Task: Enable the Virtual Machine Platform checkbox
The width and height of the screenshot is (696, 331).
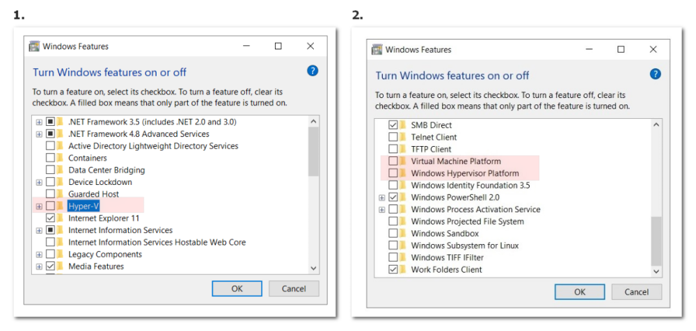Action: click(x=393, y=161)
